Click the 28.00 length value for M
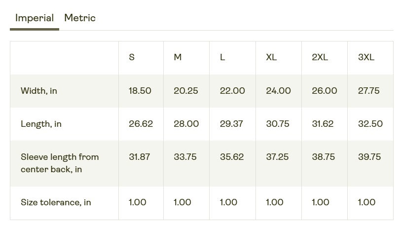 [186, 124]
